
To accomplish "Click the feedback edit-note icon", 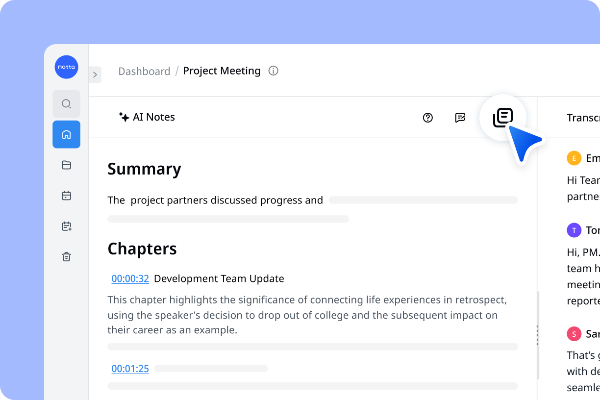I will pyautogui.click(x=460, y=118).
